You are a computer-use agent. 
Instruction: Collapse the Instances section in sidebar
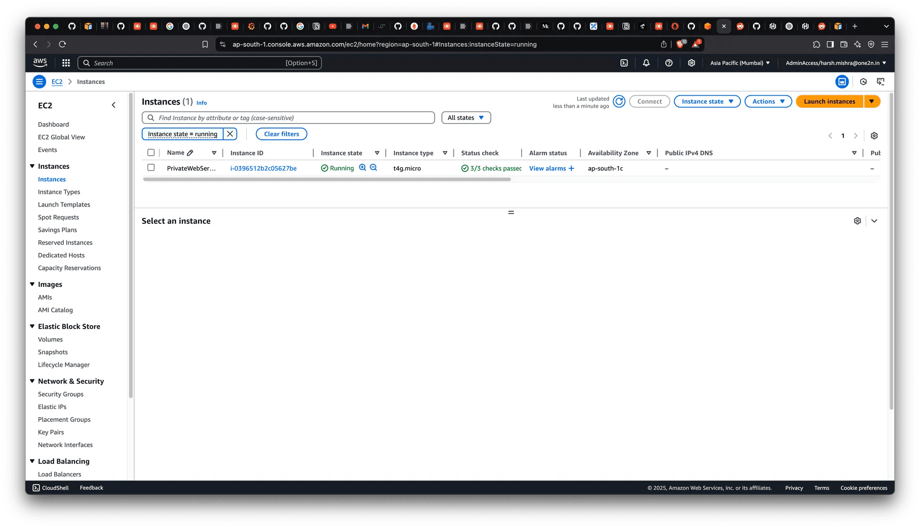click(x=32, y=166)
